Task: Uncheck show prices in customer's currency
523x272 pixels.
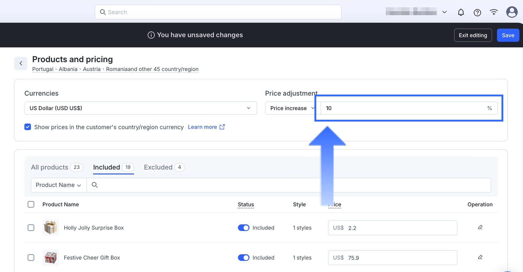Action: coord(28,127)
